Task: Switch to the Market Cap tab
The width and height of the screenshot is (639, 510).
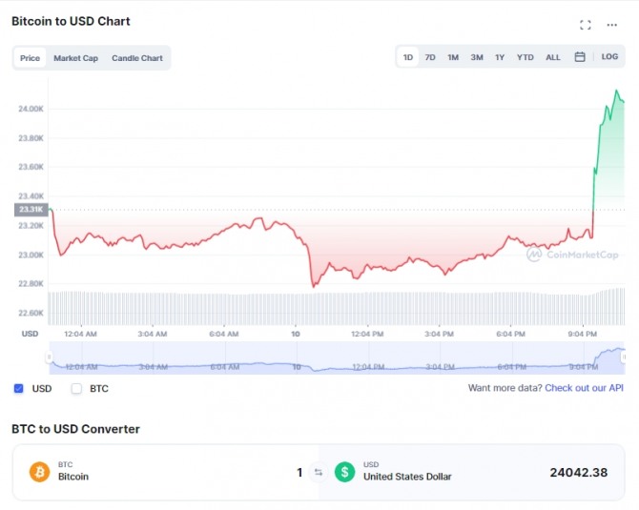Action: 75,58
